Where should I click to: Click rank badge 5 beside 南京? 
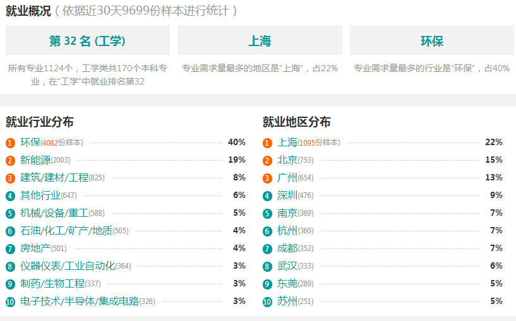tap(267, 214)
